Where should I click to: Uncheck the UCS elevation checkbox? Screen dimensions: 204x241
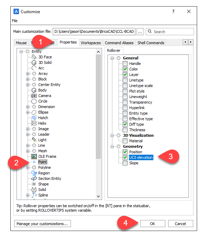click(x=125, y=157)
